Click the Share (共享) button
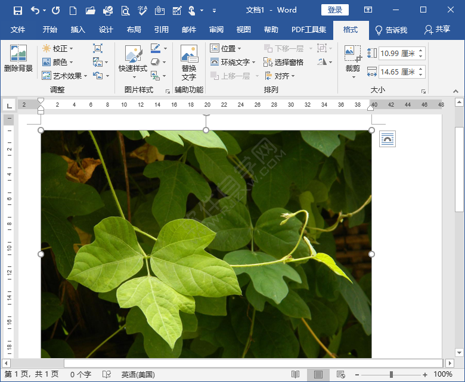Image resolution: width=465 pixels, height=382 pixels. point(437,30)
